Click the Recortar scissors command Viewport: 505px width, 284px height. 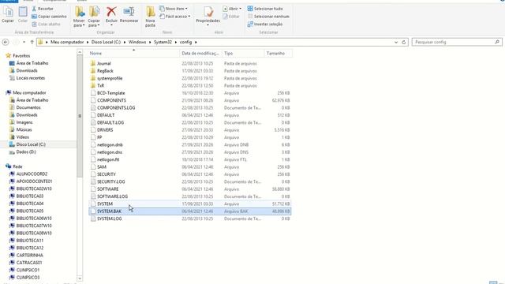coord(43,9)
